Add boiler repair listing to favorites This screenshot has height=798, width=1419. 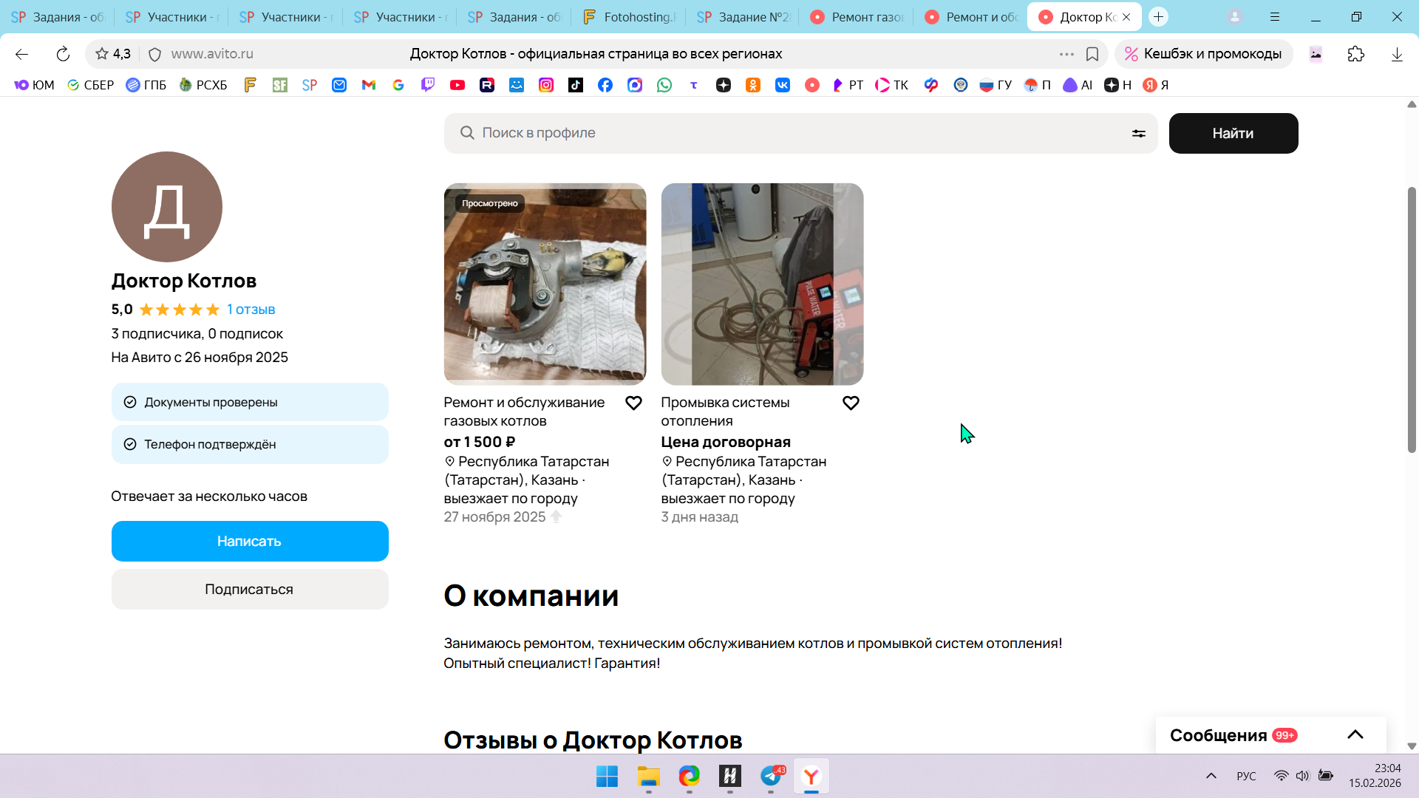[633, 403]
